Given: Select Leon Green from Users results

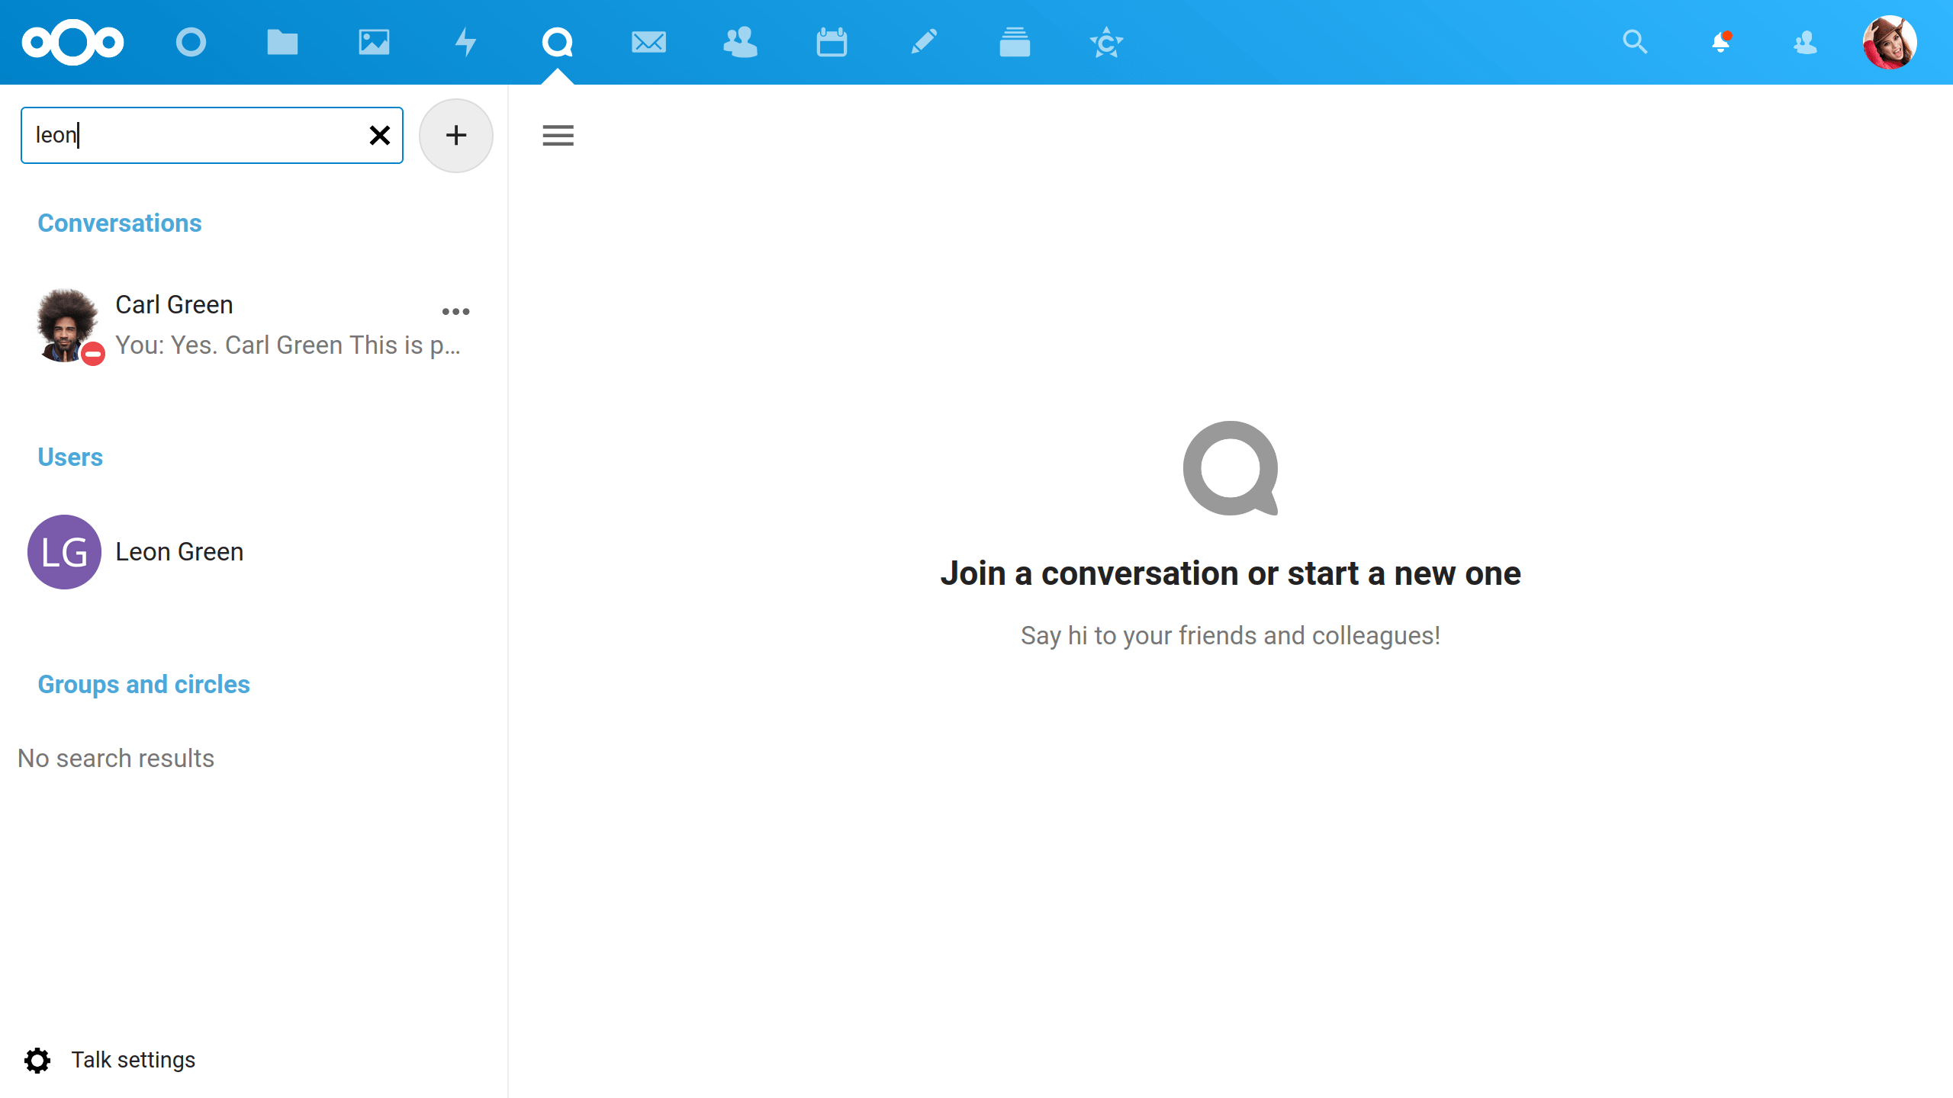Looking at the screenshot, I should 179,551.
